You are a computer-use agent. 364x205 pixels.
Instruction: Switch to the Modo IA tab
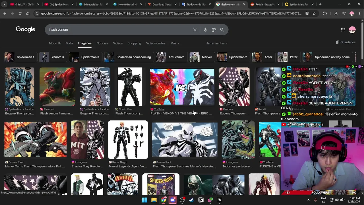click(55, 43)
